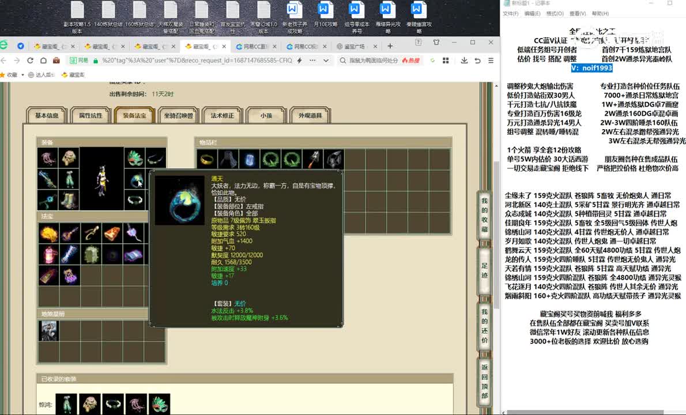Select the first green wreath item

coord(270,159)
